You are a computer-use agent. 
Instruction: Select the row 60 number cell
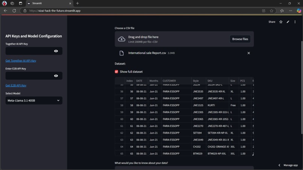coord(120,119)
